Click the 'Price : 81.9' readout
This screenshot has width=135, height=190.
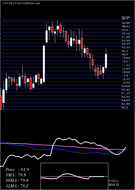pyautogui.click(x=17, y=170)
